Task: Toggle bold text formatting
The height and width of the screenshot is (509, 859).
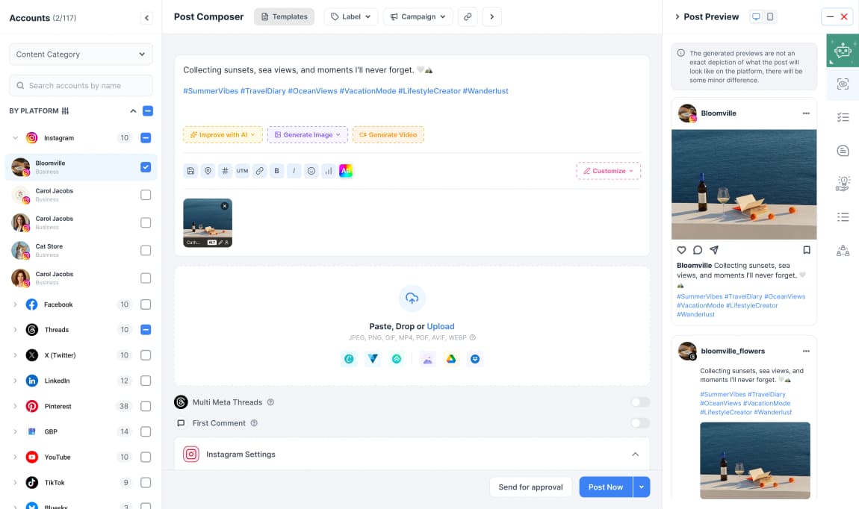Action: (x=276, y=171)
